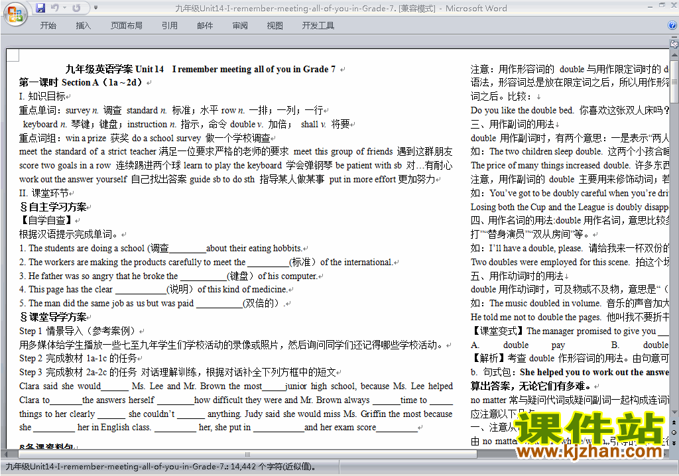Click the Previous Page double-arrow button
Image resolution: width=679 pixels, height=476 pixels.
(x=674, y=423)
